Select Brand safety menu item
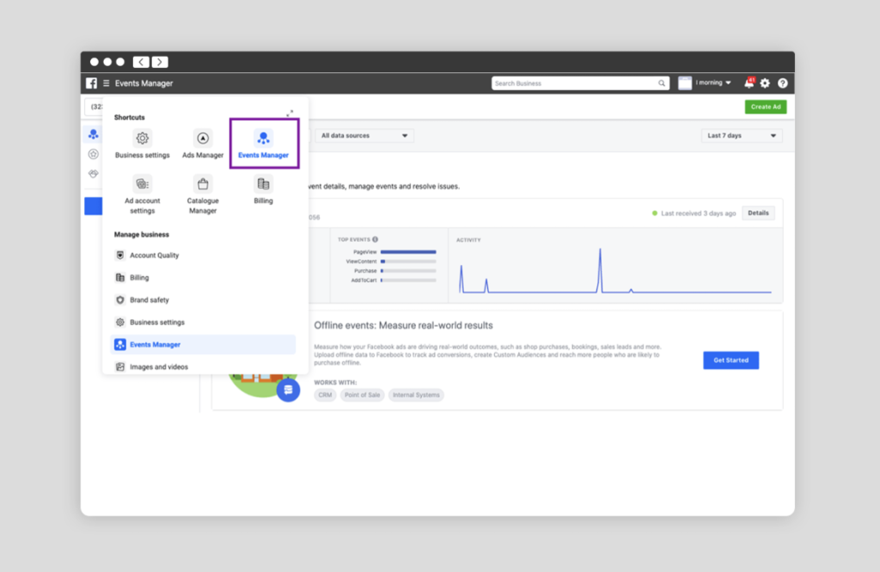The height and width of the screenshot is (572, 880). [150, 300]
